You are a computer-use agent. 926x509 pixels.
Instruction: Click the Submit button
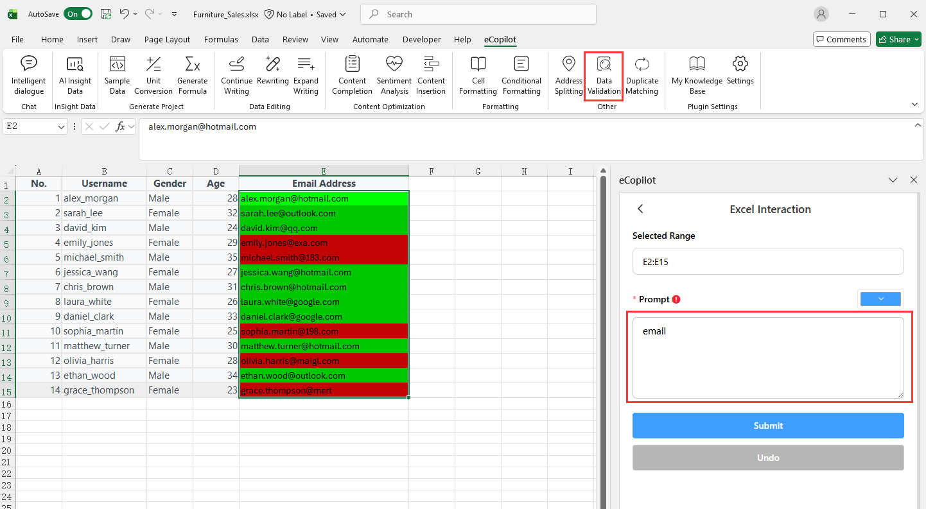(768, 425)
